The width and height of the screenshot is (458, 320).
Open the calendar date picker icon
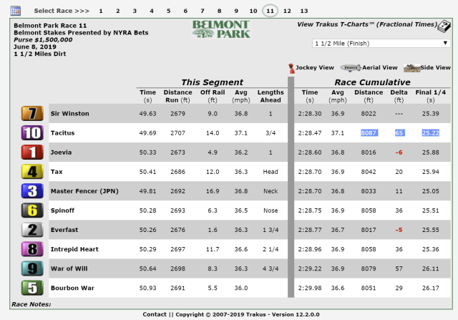coord(15,11)
